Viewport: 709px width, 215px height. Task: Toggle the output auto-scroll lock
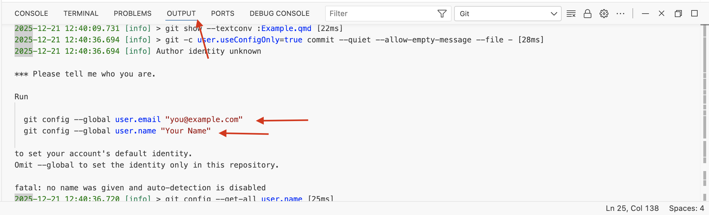pos(587,14)
